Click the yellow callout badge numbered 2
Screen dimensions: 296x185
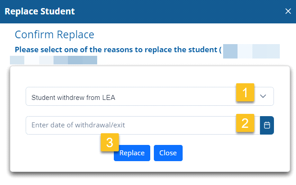coord(245,123)
